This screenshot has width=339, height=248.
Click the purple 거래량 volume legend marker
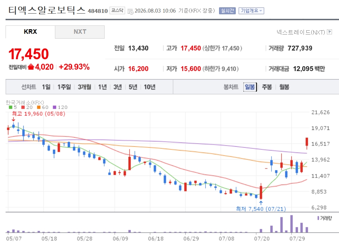tap(318, 218)
